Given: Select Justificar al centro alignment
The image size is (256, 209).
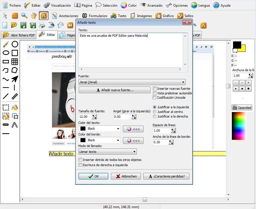Looking at the screenshot, I should pos(154,112).
